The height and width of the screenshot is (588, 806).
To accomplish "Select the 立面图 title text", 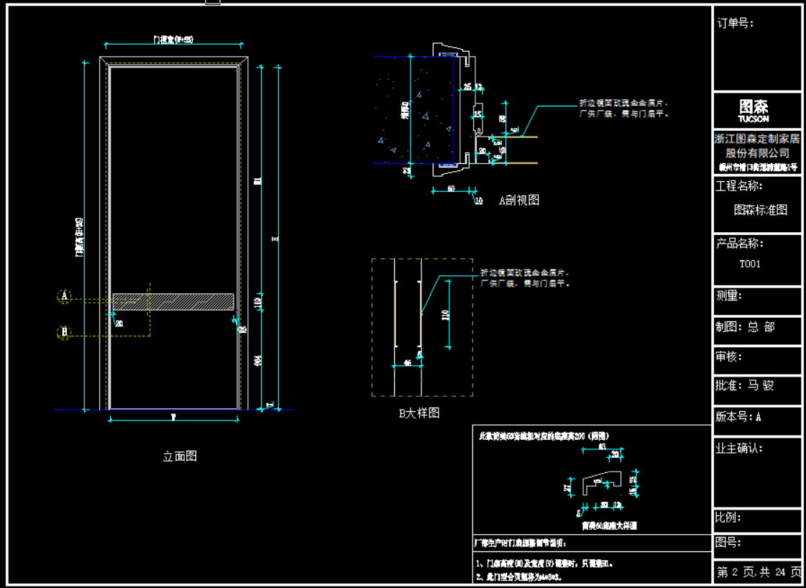I will [180, 456].
